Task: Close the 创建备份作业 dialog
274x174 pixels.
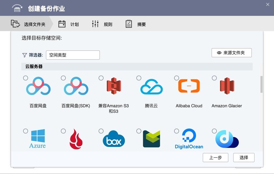Action: [268, 4]
